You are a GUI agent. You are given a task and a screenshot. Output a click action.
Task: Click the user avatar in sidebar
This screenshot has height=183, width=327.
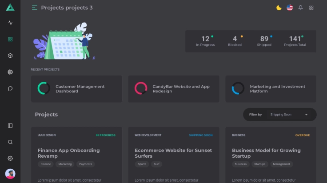tap(10, 174)
